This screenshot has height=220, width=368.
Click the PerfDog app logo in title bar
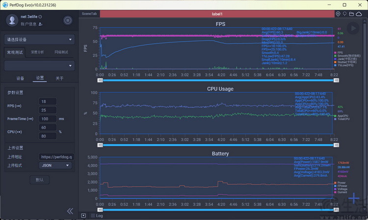pos(5,5)
